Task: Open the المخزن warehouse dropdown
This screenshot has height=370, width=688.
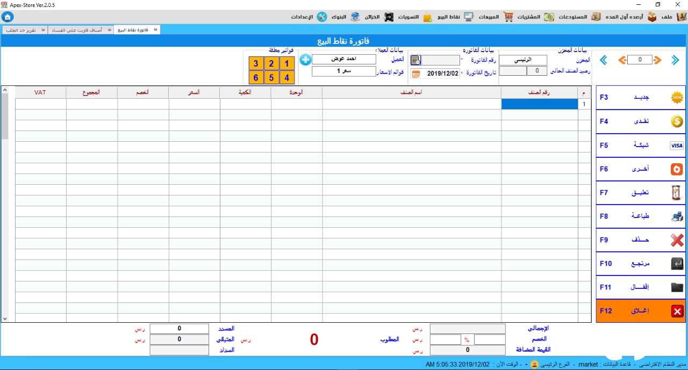Action: click(x=523, y=60)
